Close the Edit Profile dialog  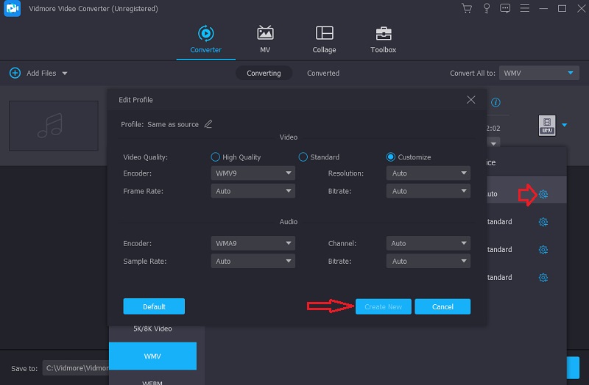(x=471, y=99)
